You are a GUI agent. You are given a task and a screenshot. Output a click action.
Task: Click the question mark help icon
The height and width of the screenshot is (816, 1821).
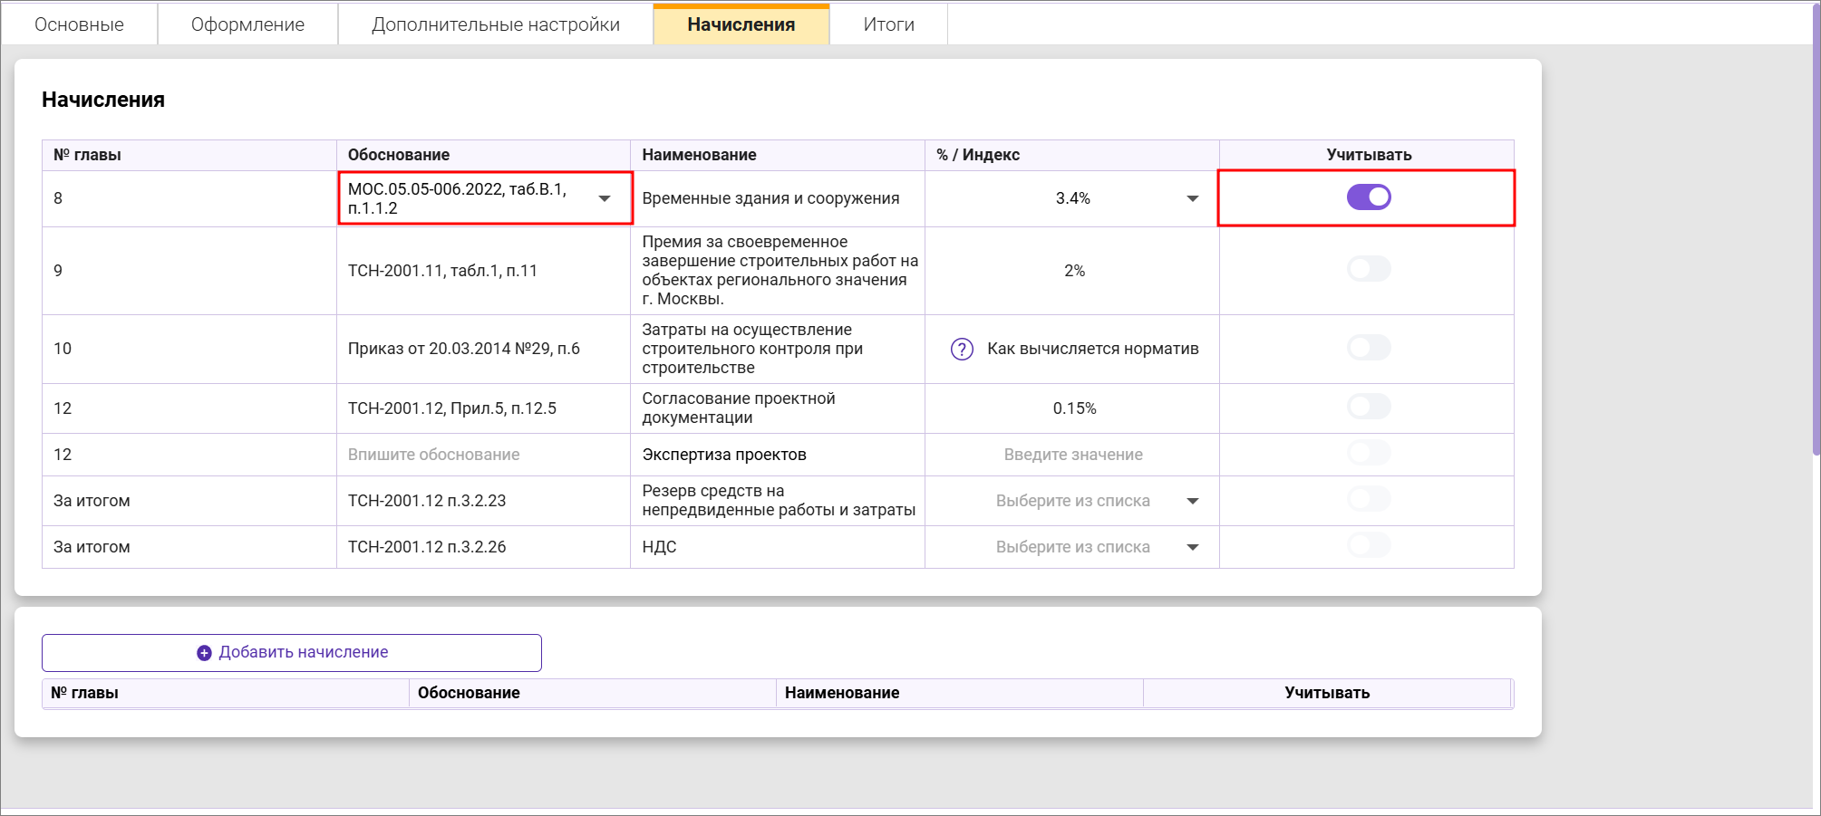pyautogui.click(x=962, y=349)
